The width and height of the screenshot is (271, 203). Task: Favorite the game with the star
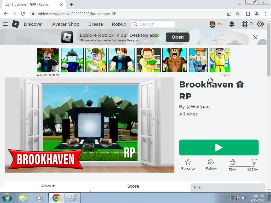coord(188,165)
